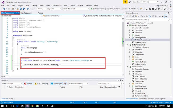Open the DatePicker.Droid startup project dropdown
This screenshot has height=108, width=173.
(x=76, y=9)
